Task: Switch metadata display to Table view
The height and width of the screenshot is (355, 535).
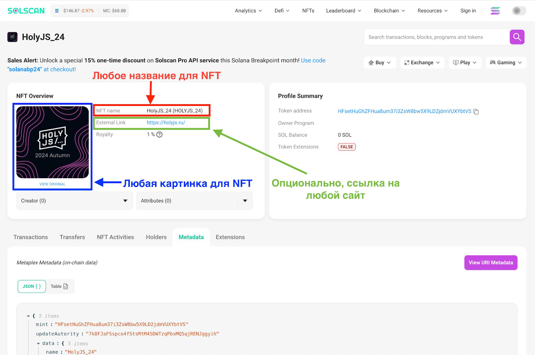Action: click(x=59, y=286)
